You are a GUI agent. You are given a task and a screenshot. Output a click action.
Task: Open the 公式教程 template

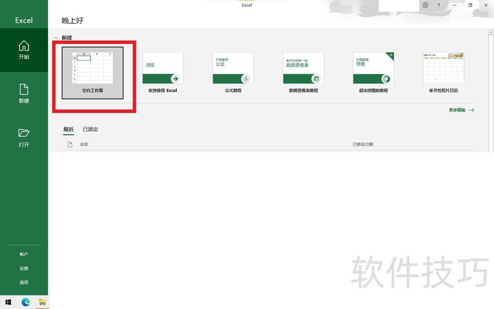tap(233, 73)
